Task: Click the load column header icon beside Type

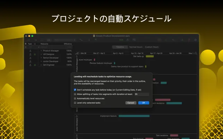Action: coord(35,44)
